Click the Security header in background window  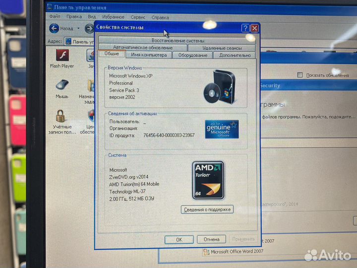pos(270,86)
